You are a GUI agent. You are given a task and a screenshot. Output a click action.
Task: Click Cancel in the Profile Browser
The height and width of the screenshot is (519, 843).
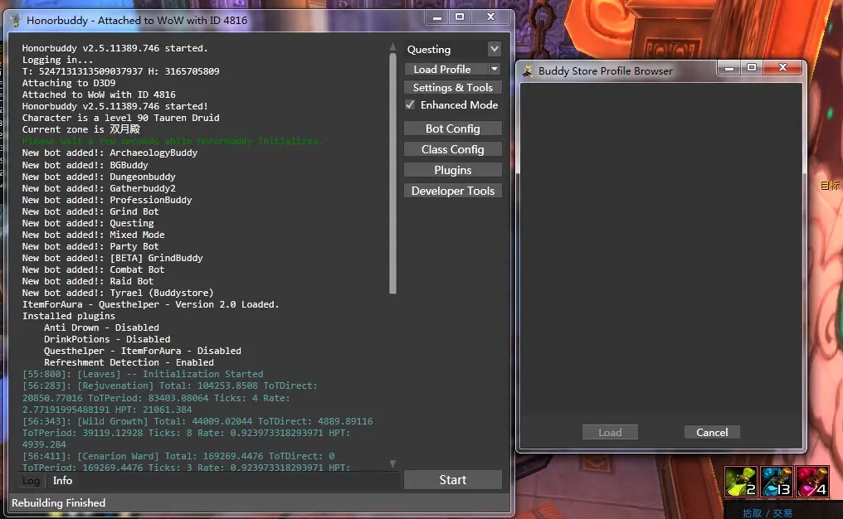(712, 432)
